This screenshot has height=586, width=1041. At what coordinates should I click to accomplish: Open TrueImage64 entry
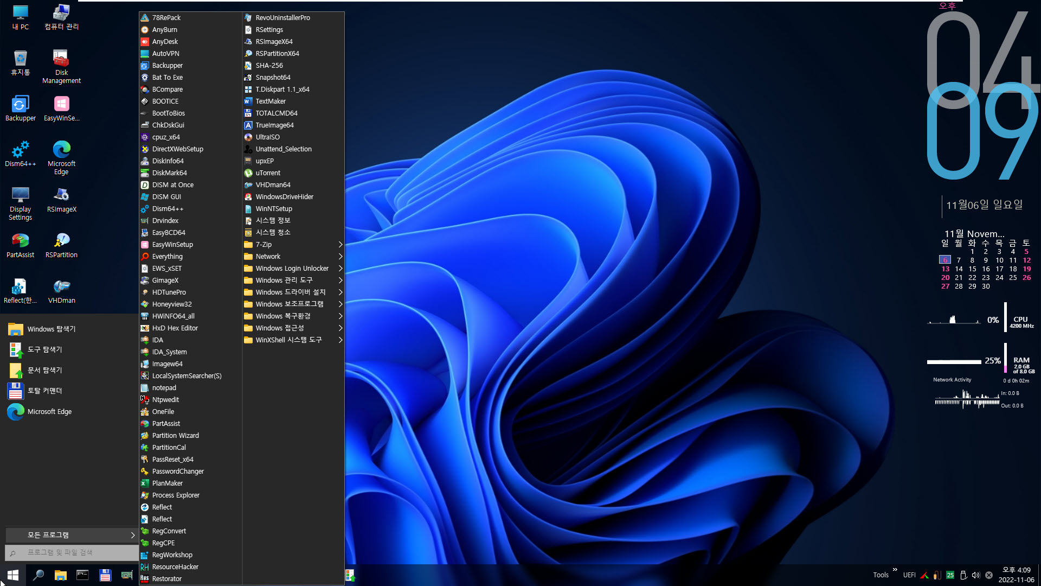click(x=293, y=125)
